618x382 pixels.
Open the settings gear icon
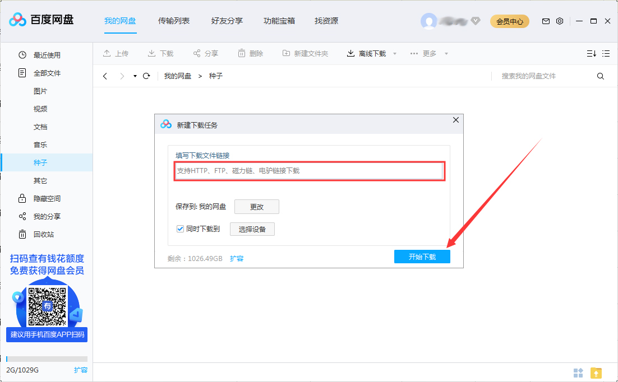pos(559,21)
